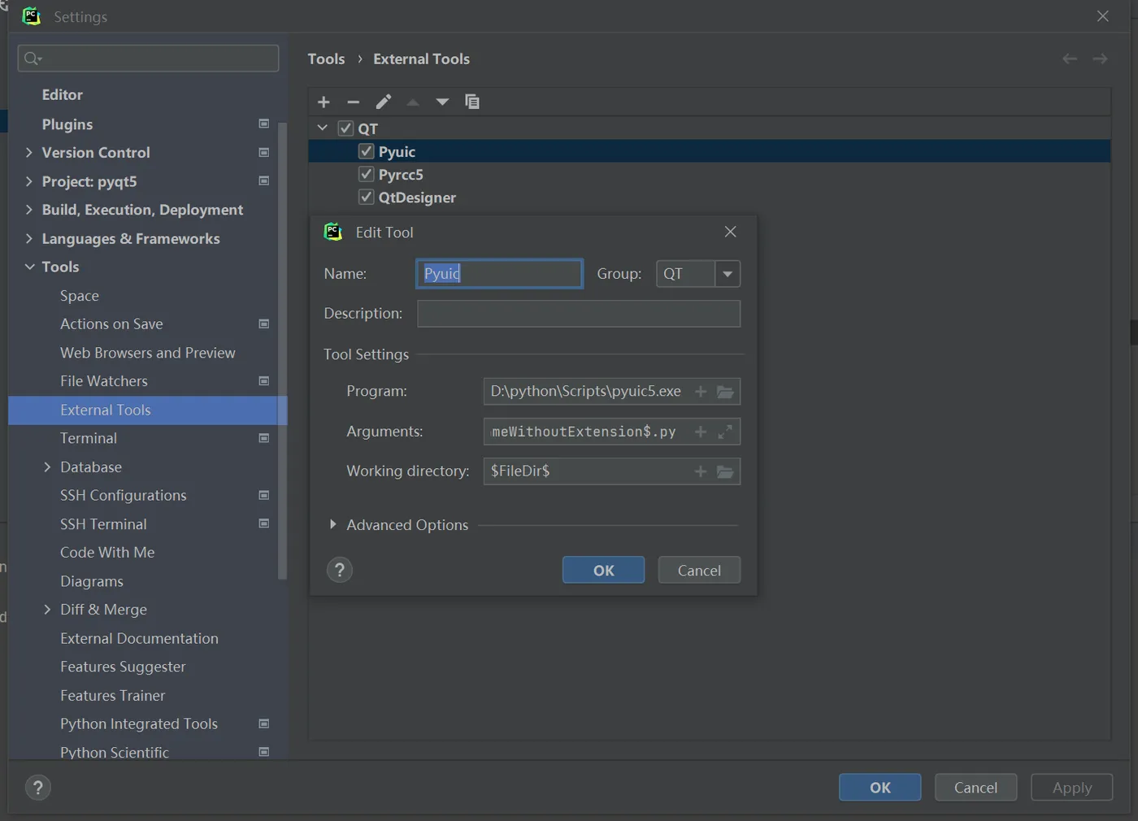Open the Group QT dropdown arrow

[x=728, y=274]
